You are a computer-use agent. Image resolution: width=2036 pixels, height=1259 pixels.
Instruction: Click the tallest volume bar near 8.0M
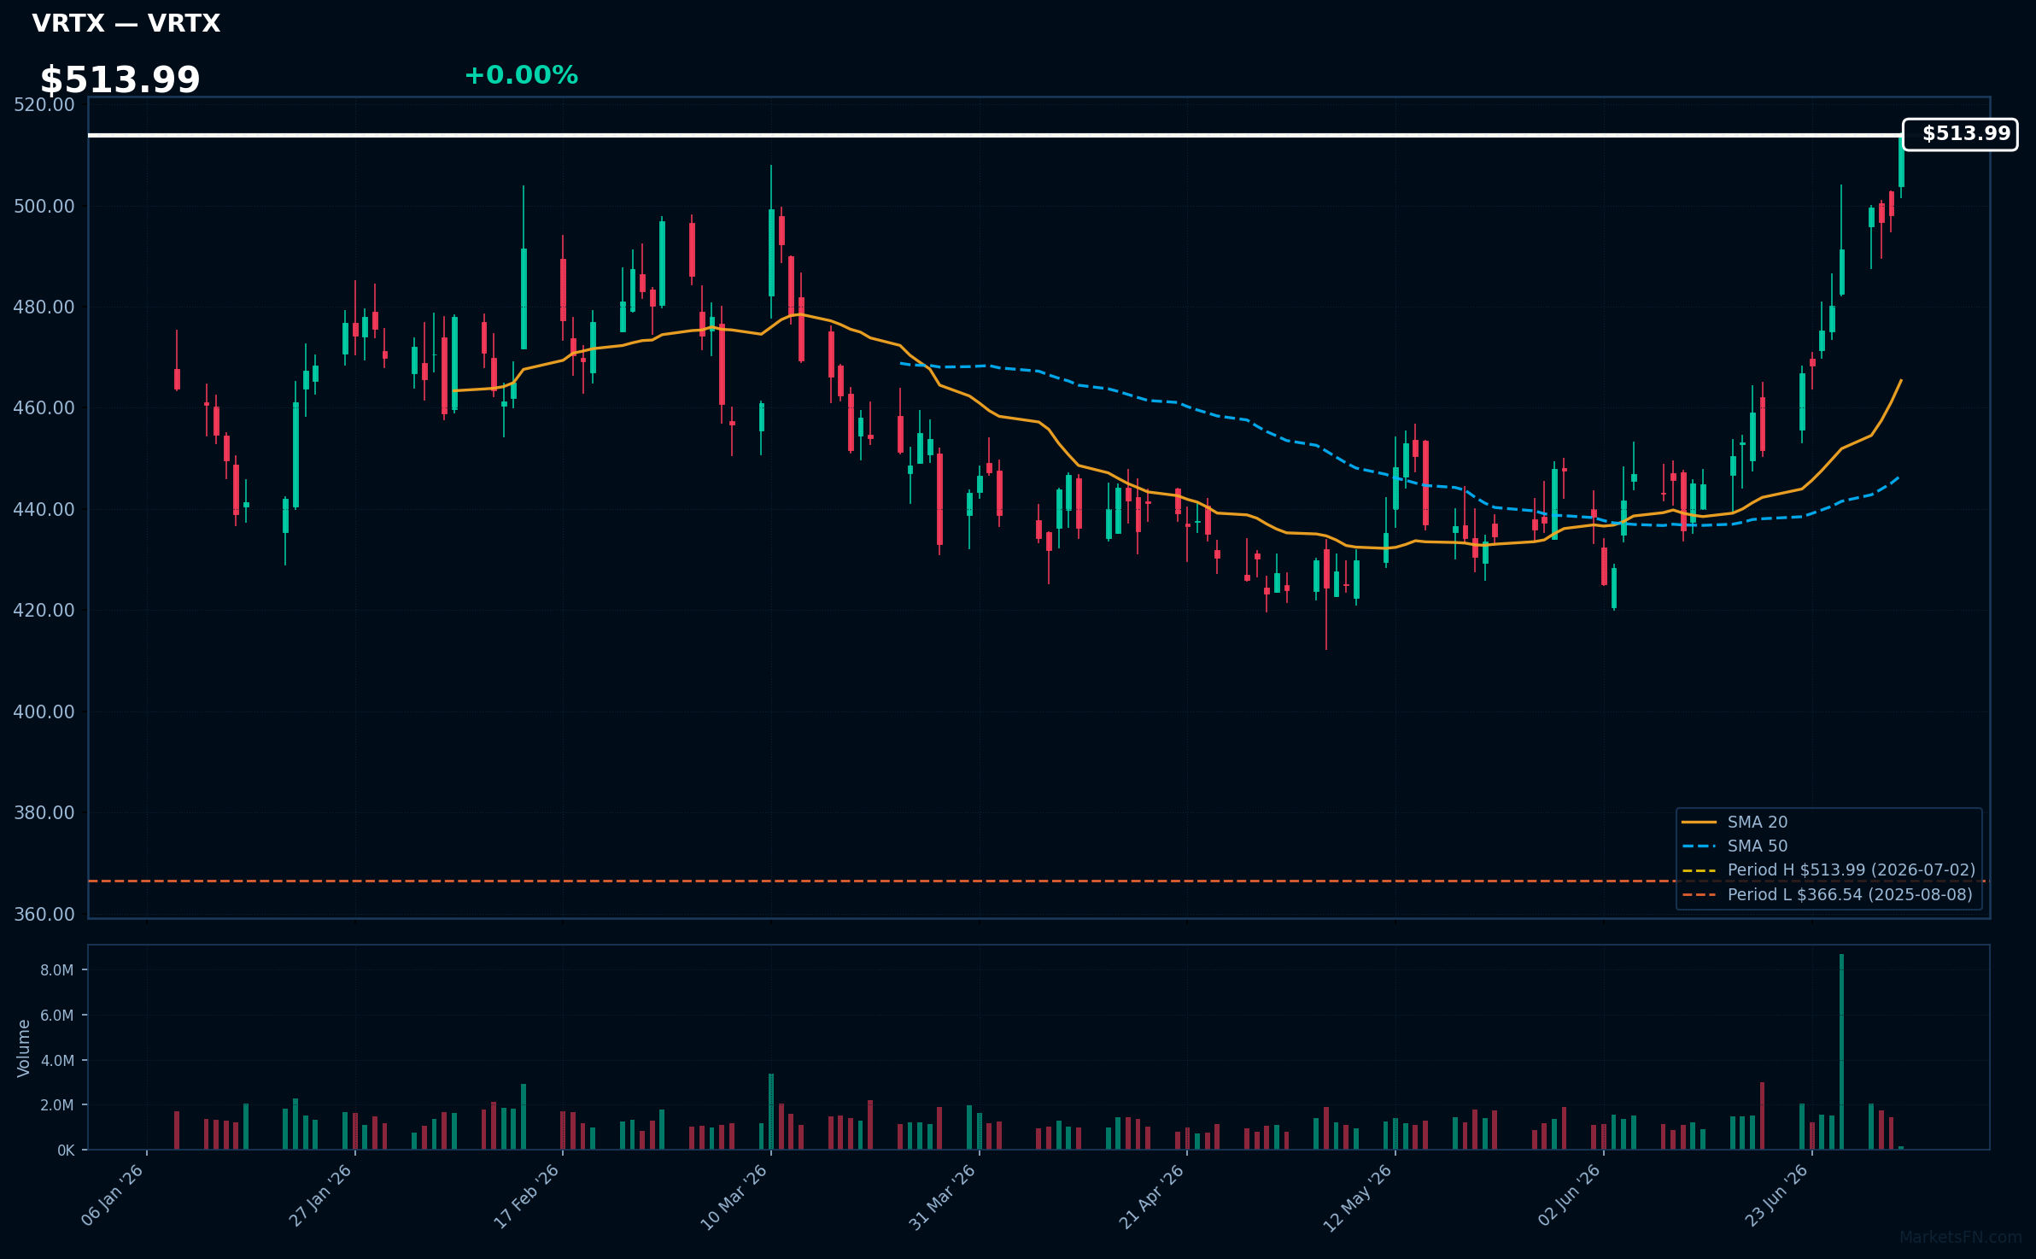pos(1841,1051)
